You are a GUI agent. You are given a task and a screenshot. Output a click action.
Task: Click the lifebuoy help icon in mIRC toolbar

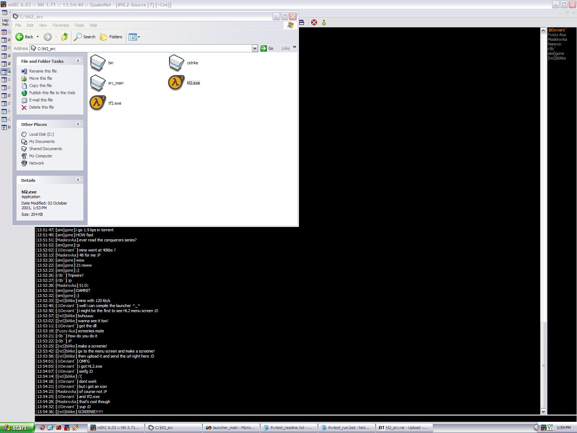click(x=314, y=22)
